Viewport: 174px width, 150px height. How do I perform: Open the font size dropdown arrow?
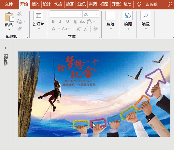(x=96, y=14)
